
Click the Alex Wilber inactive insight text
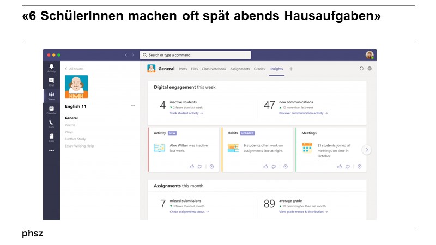tap(189, 148)
